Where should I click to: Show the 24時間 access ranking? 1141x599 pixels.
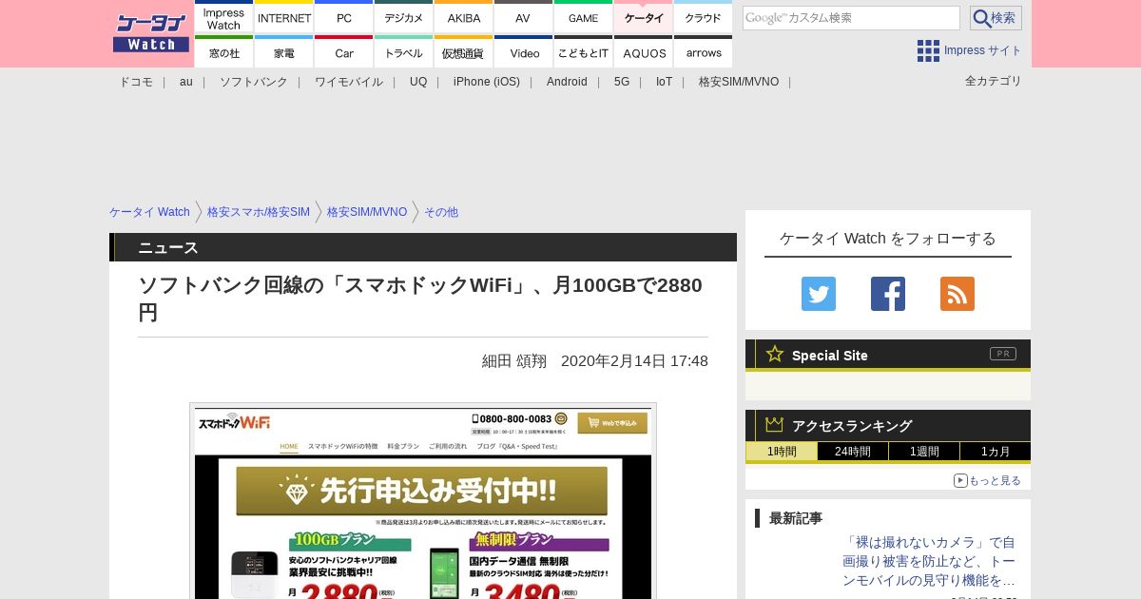pyautogui.click(x=853, y=452)
